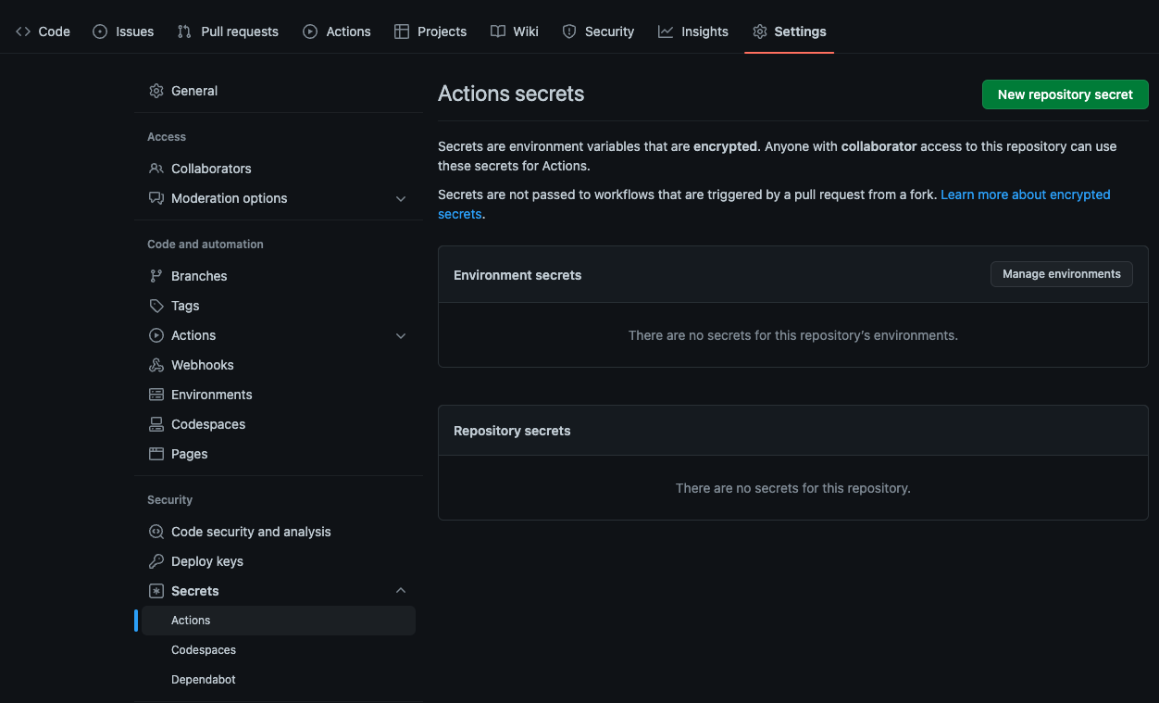This screenshot has height=703, width=1159.
Task: Click the Code tab icon
Action: point(23,31)
